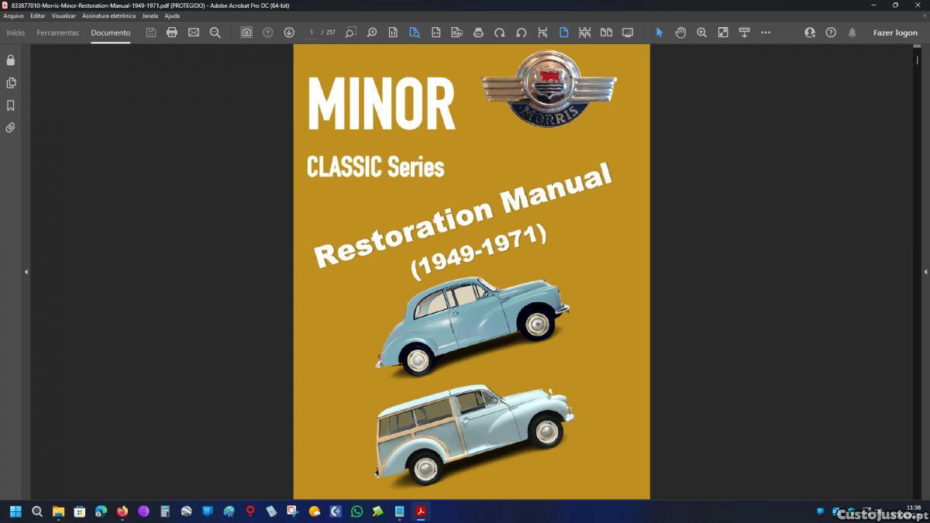Go to next page arrow
Screen dimensions: 930x523
(289, 33)
